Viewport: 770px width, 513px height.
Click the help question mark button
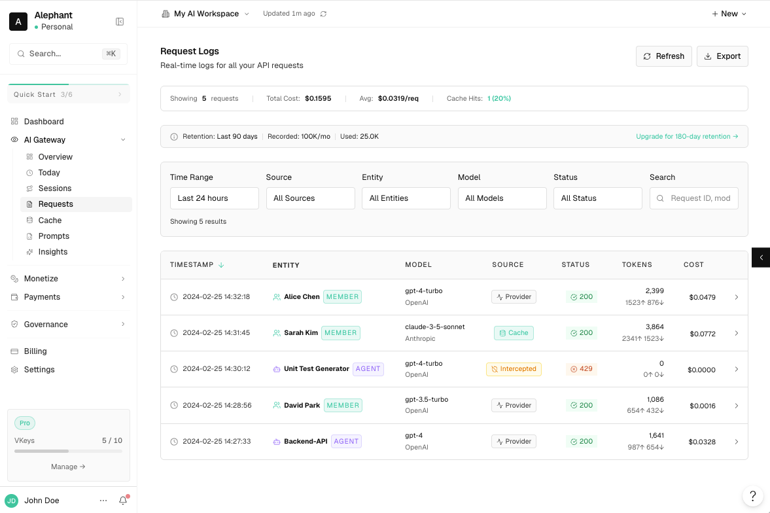pos(752,496)
